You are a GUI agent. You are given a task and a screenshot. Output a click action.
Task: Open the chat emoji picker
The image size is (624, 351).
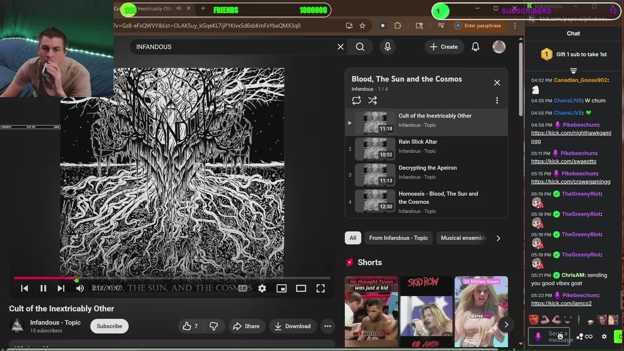click(x=560, y=336)
